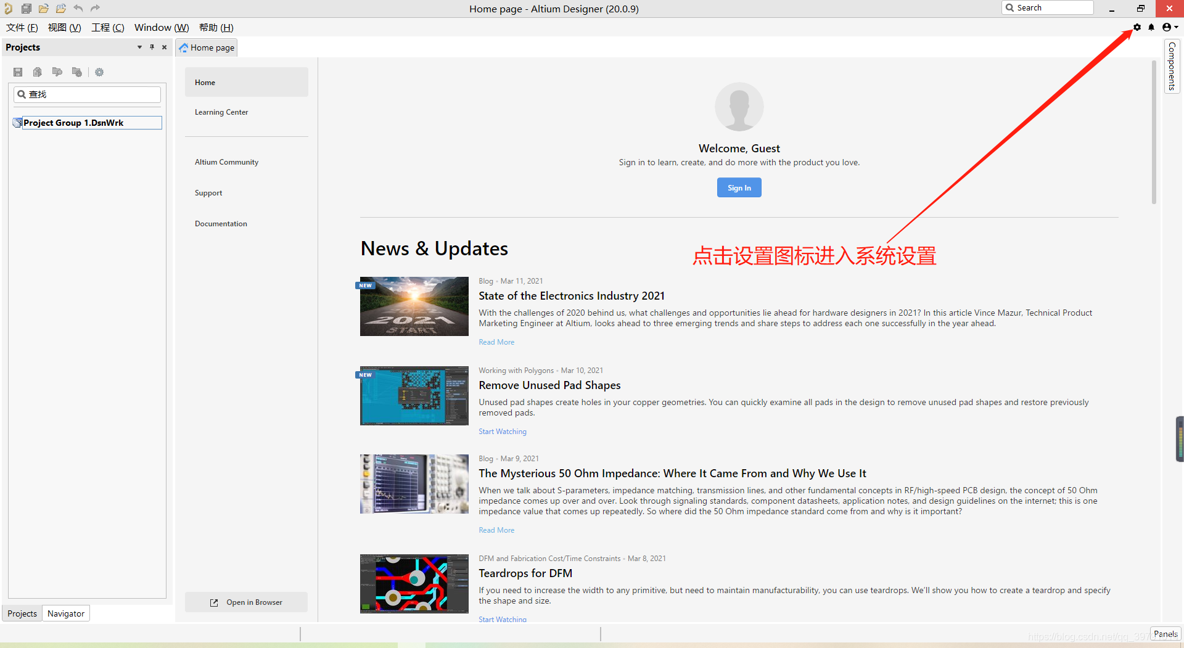This screenshot has height=648, width=1184.
Task: Click the Undo arrow in title bar
Action: click(x=78, y=9)
